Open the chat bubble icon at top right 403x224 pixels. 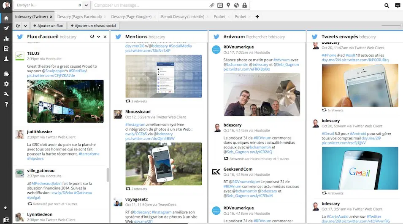point(398,5)
